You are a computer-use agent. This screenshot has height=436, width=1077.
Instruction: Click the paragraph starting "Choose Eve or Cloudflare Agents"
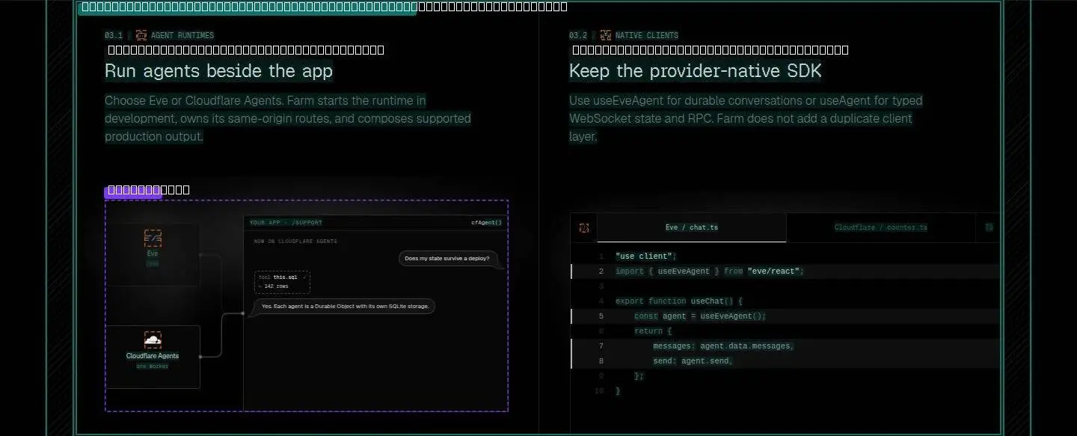click(x=288, y=118)
